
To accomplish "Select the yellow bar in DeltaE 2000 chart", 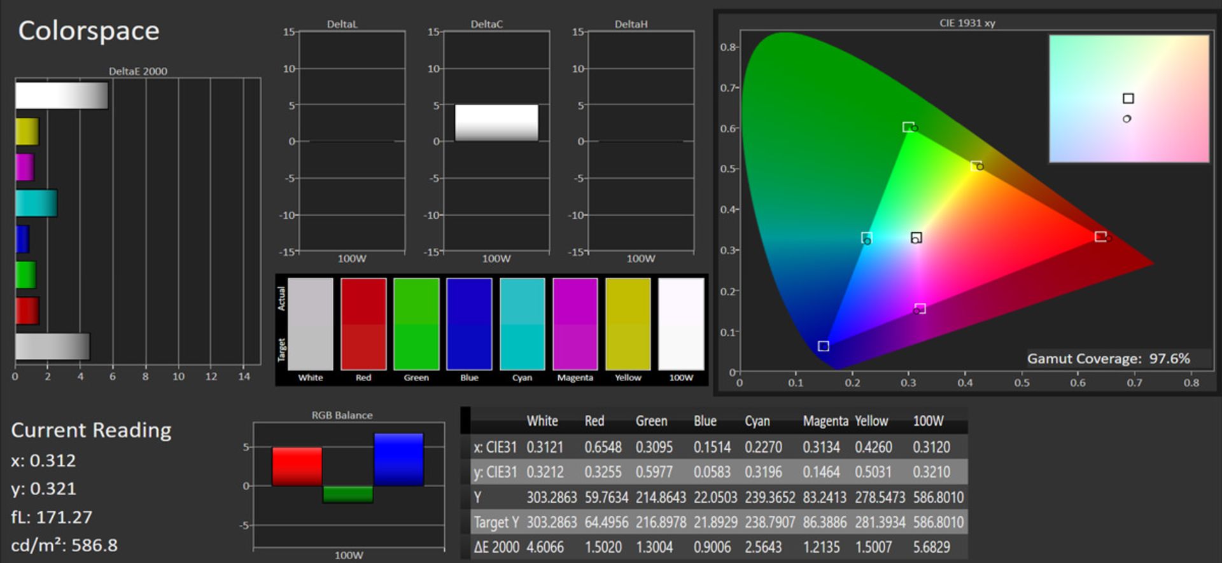I will [x=27, y=132].
